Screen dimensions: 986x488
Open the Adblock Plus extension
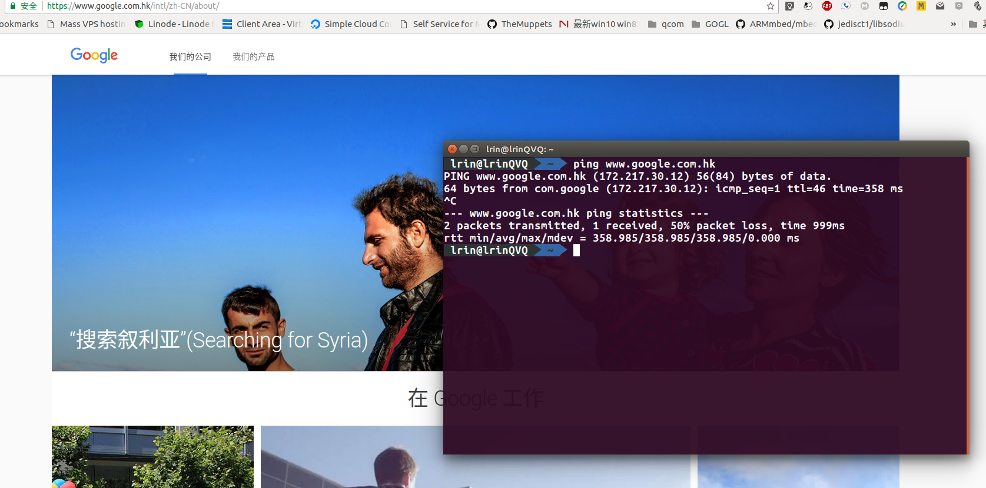coord(827,6)
